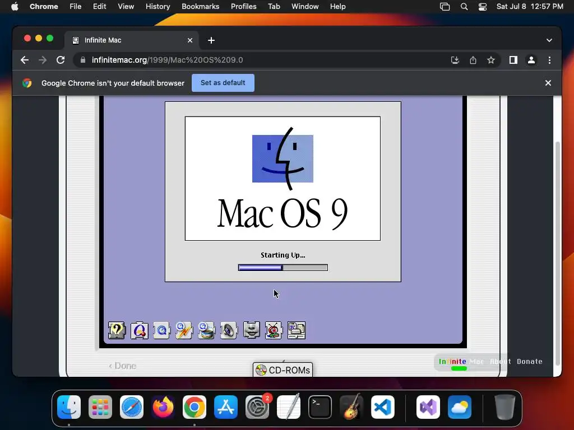Click the lightbulb question mark extension icon

click(117, 330)
